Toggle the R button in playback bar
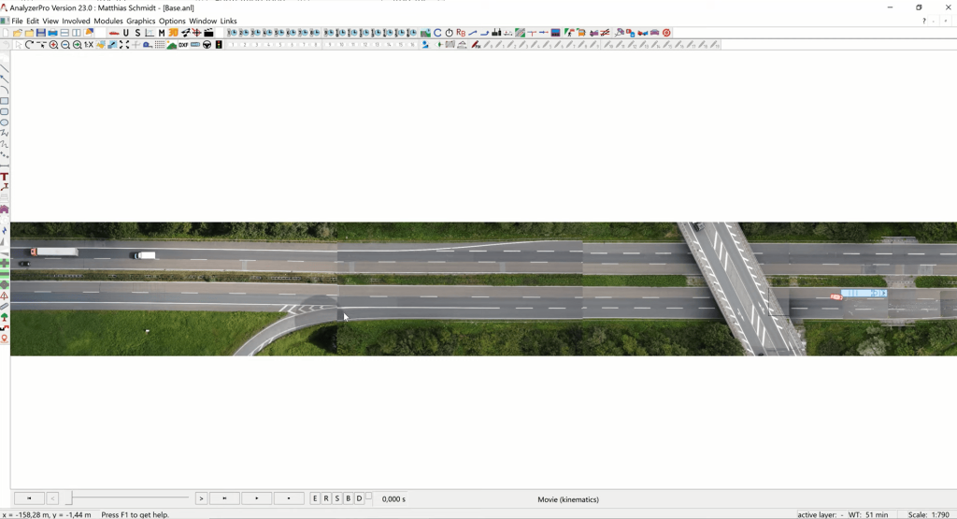This screenshot has height=519, width=957. point(326,498)
